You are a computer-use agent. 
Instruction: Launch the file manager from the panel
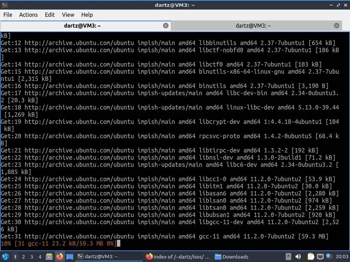click(x=49, y=257)
